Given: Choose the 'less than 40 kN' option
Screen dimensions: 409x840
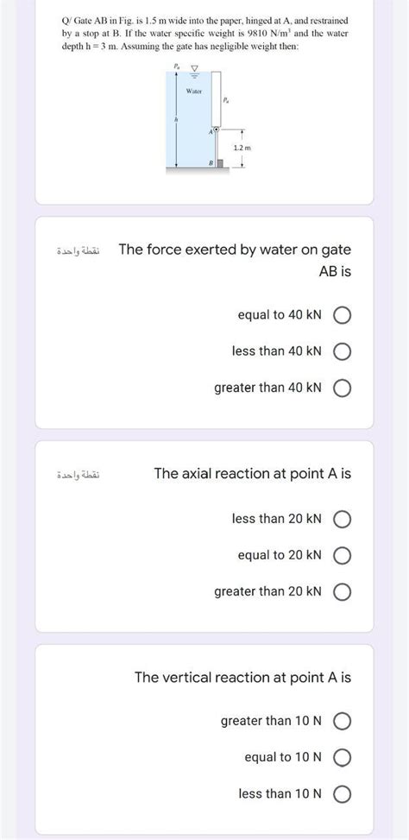Looking at the screenshot, I should pyautogui.click(x=343, y=351).
